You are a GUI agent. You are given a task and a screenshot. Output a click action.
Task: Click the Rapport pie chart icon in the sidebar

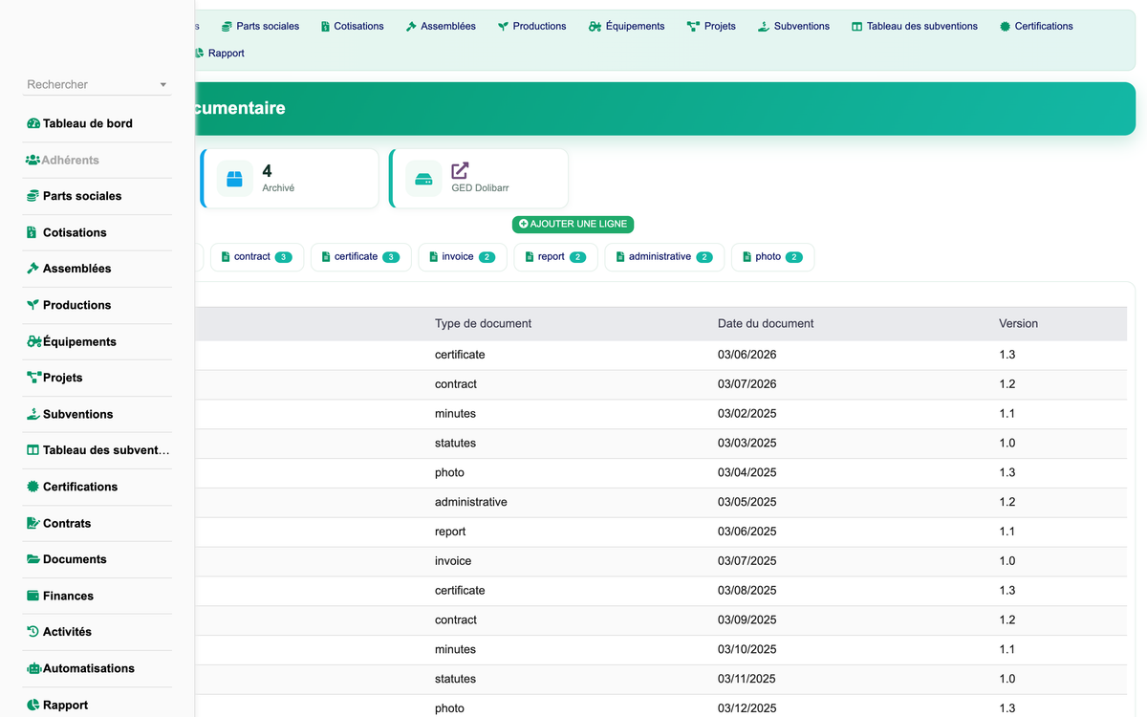point(32,705)
